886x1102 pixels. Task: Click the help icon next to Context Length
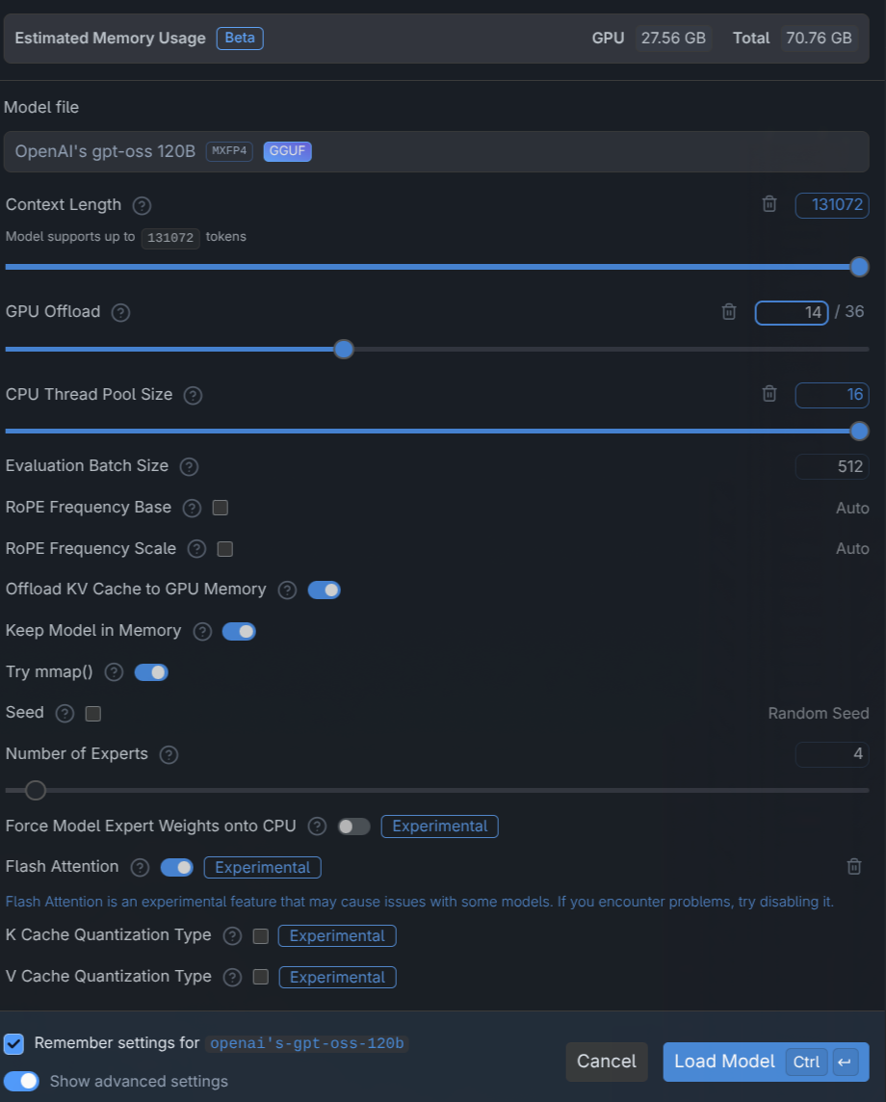click(142, 205)
